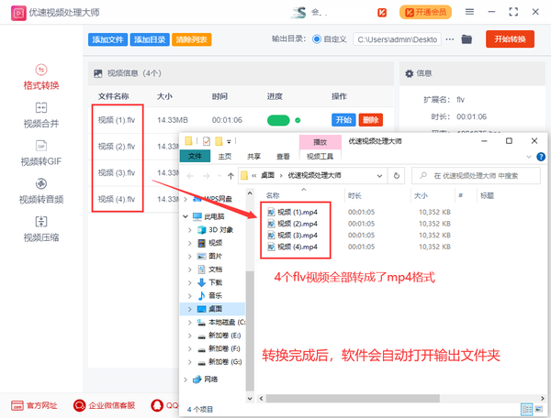The height and width of the screenshot is (418, 551).
Task: Open the 视频转音频 module
Action: coord(41,191)
